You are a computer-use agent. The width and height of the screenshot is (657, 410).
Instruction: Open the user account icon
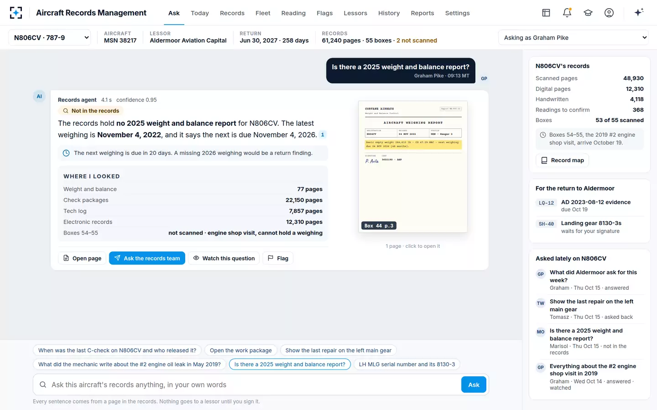coord(609,13)
